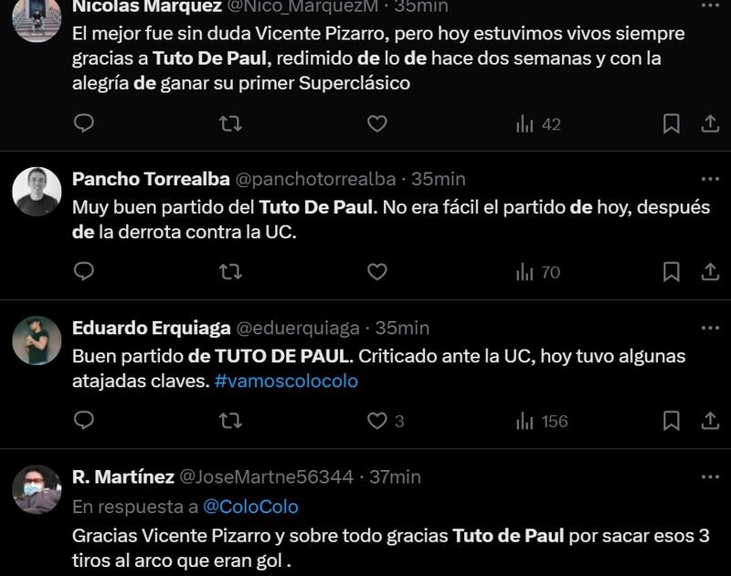The height and width of the screenshot is (576, 731).
Task: Retweet Nicolas Marquez's tweet
Action: point(230,123)
